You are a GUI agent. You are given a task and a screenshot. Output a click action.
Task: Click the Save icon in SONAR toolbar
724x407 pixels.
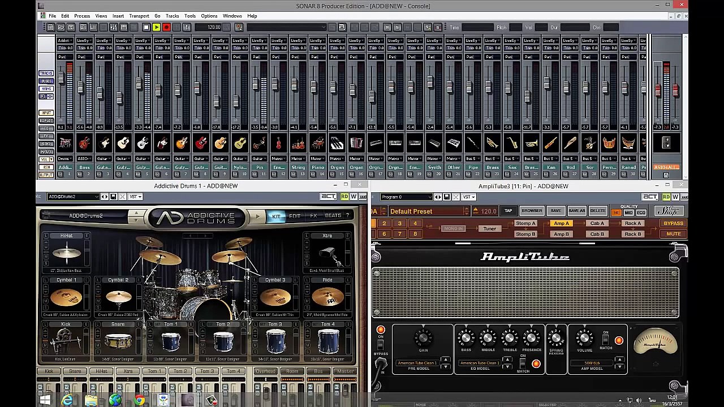[x=71, y=27]
